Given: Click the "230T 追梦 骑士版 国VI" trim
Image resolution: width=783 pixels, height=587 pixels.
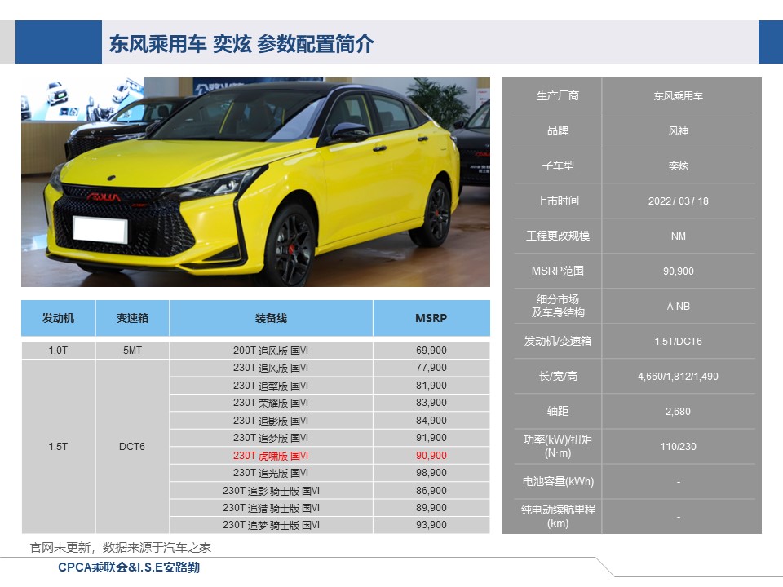Looking at the screenshot, I should pos(271,525).
